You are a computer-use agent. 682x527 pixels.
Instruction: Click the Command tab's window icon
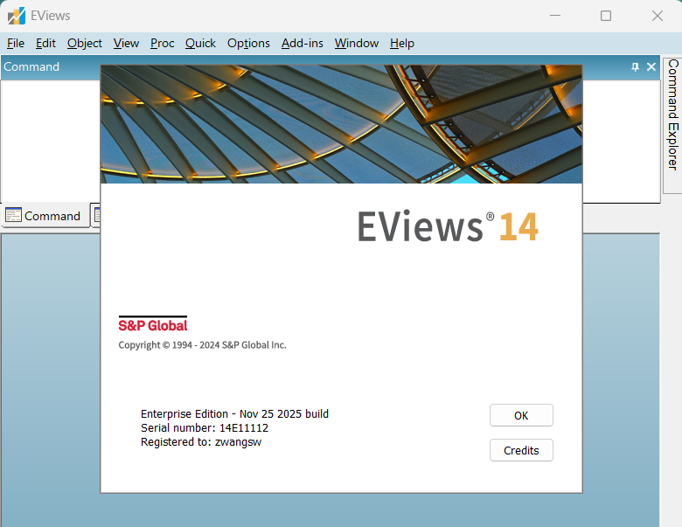(x=13, y=215)
